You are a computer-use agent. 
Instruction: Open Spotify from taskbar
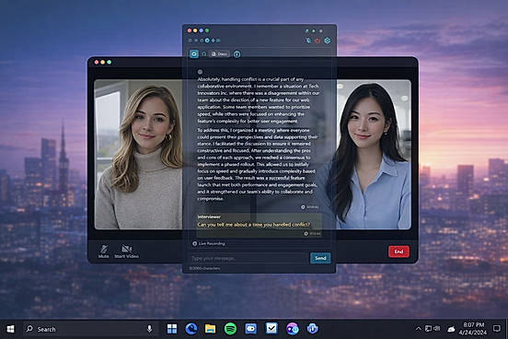point(230,329)
